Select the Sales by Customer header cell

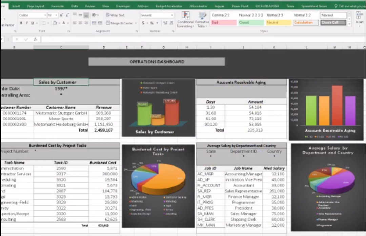click(61, 82)
